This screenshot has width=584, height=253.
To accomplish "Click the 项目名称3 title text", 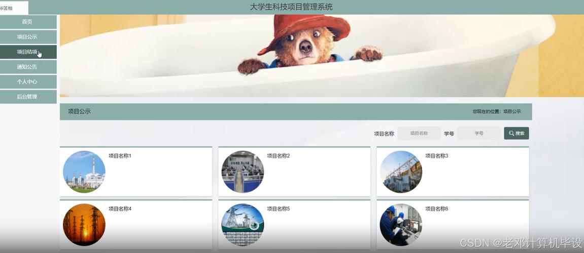I will pyautogui.click(x=437, y=156).
